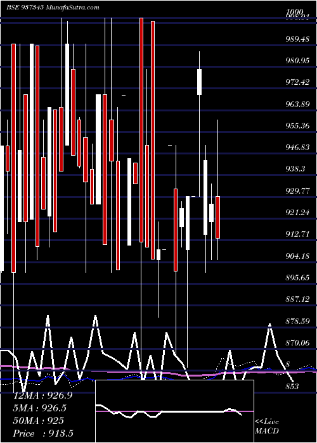Click the 912.71 price axis label

click(x=297, y=234)
